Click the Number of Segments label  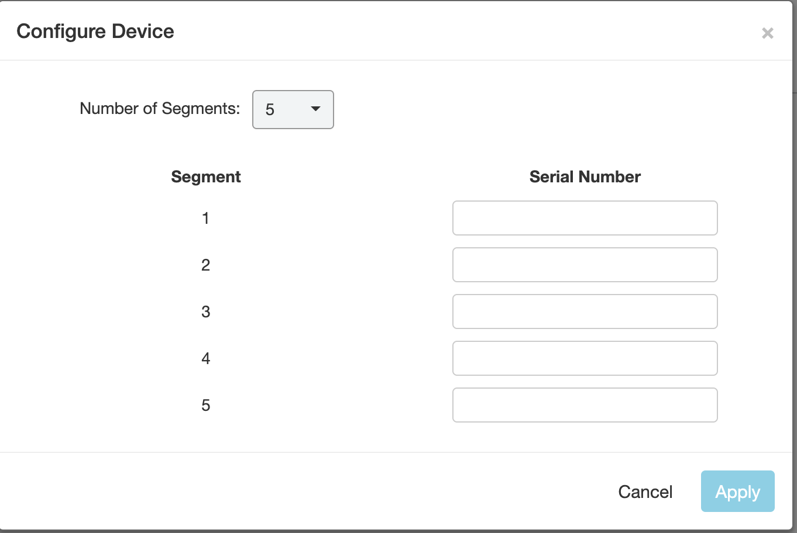click(160, 109)
